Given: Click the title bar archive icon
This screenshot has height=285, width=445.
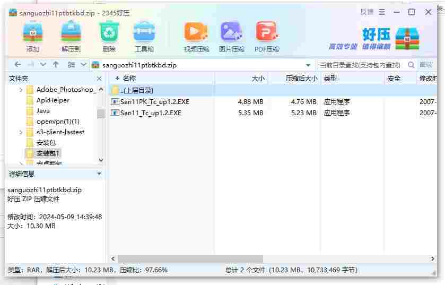Looking at the screenshot, I should click(13, 13).
